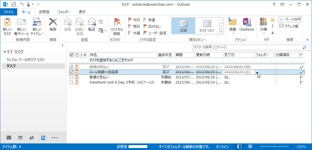Click タスクを追加するにはここをクリック row
The height and width of the screenshot is (150, 312).
point(187,60)
